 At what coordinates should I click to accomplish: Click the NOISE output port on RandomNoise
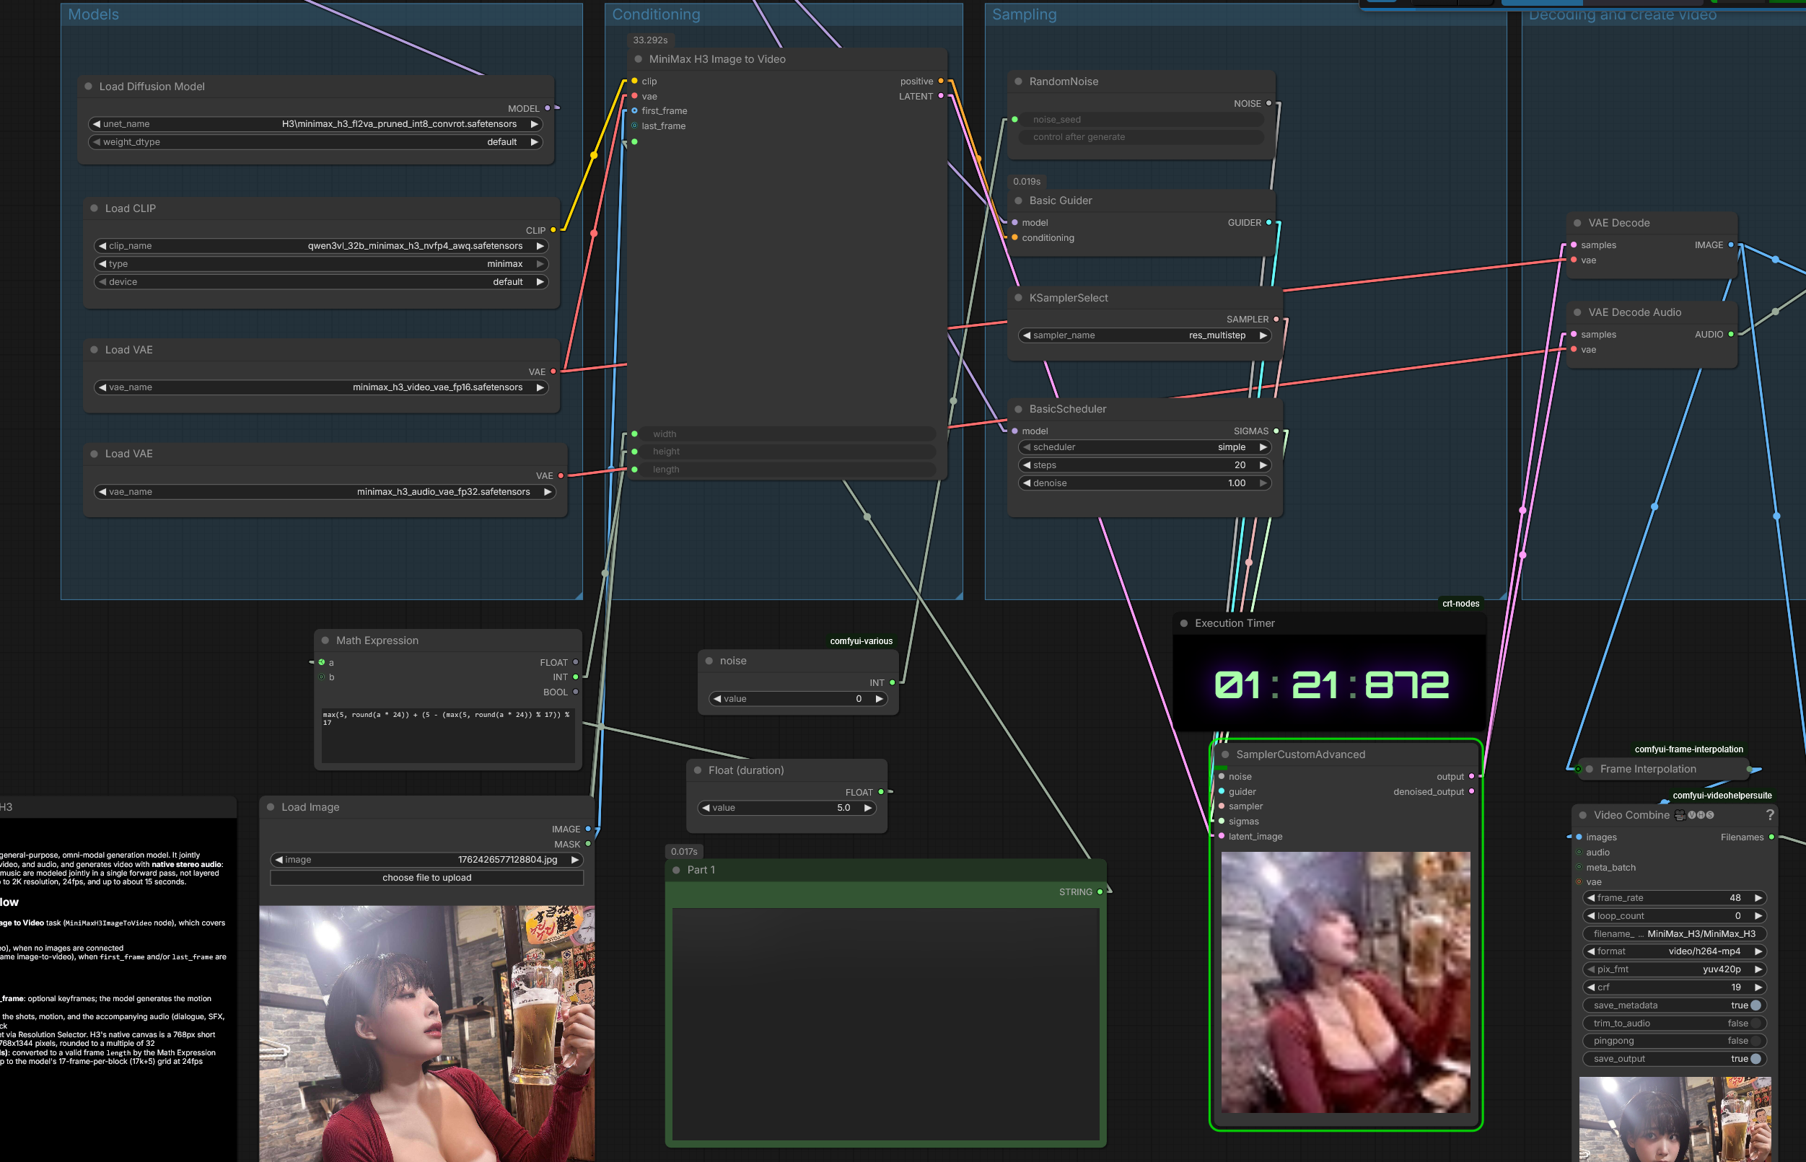[1268, 103]
